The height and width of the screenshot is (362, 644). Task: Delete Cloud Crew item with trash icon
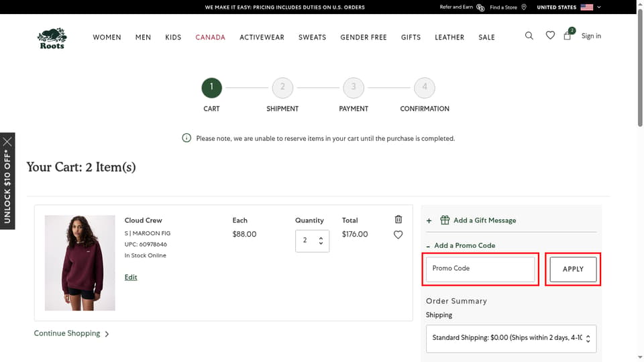pos(398,219)
